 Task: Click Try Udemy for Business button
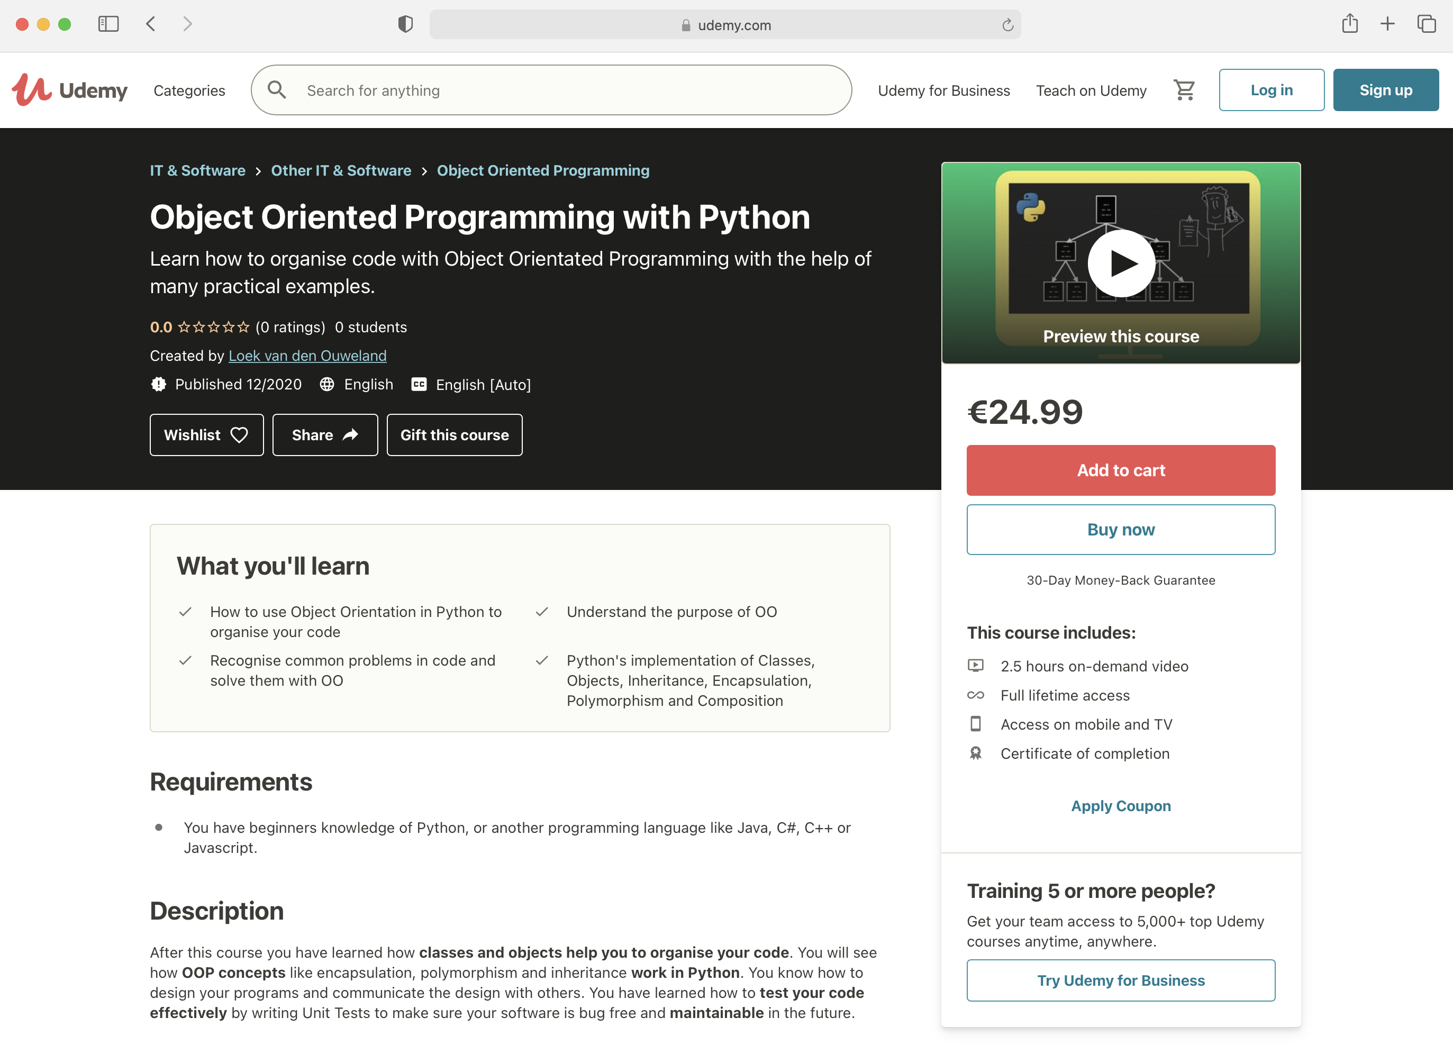click(x=1121, y=980)
